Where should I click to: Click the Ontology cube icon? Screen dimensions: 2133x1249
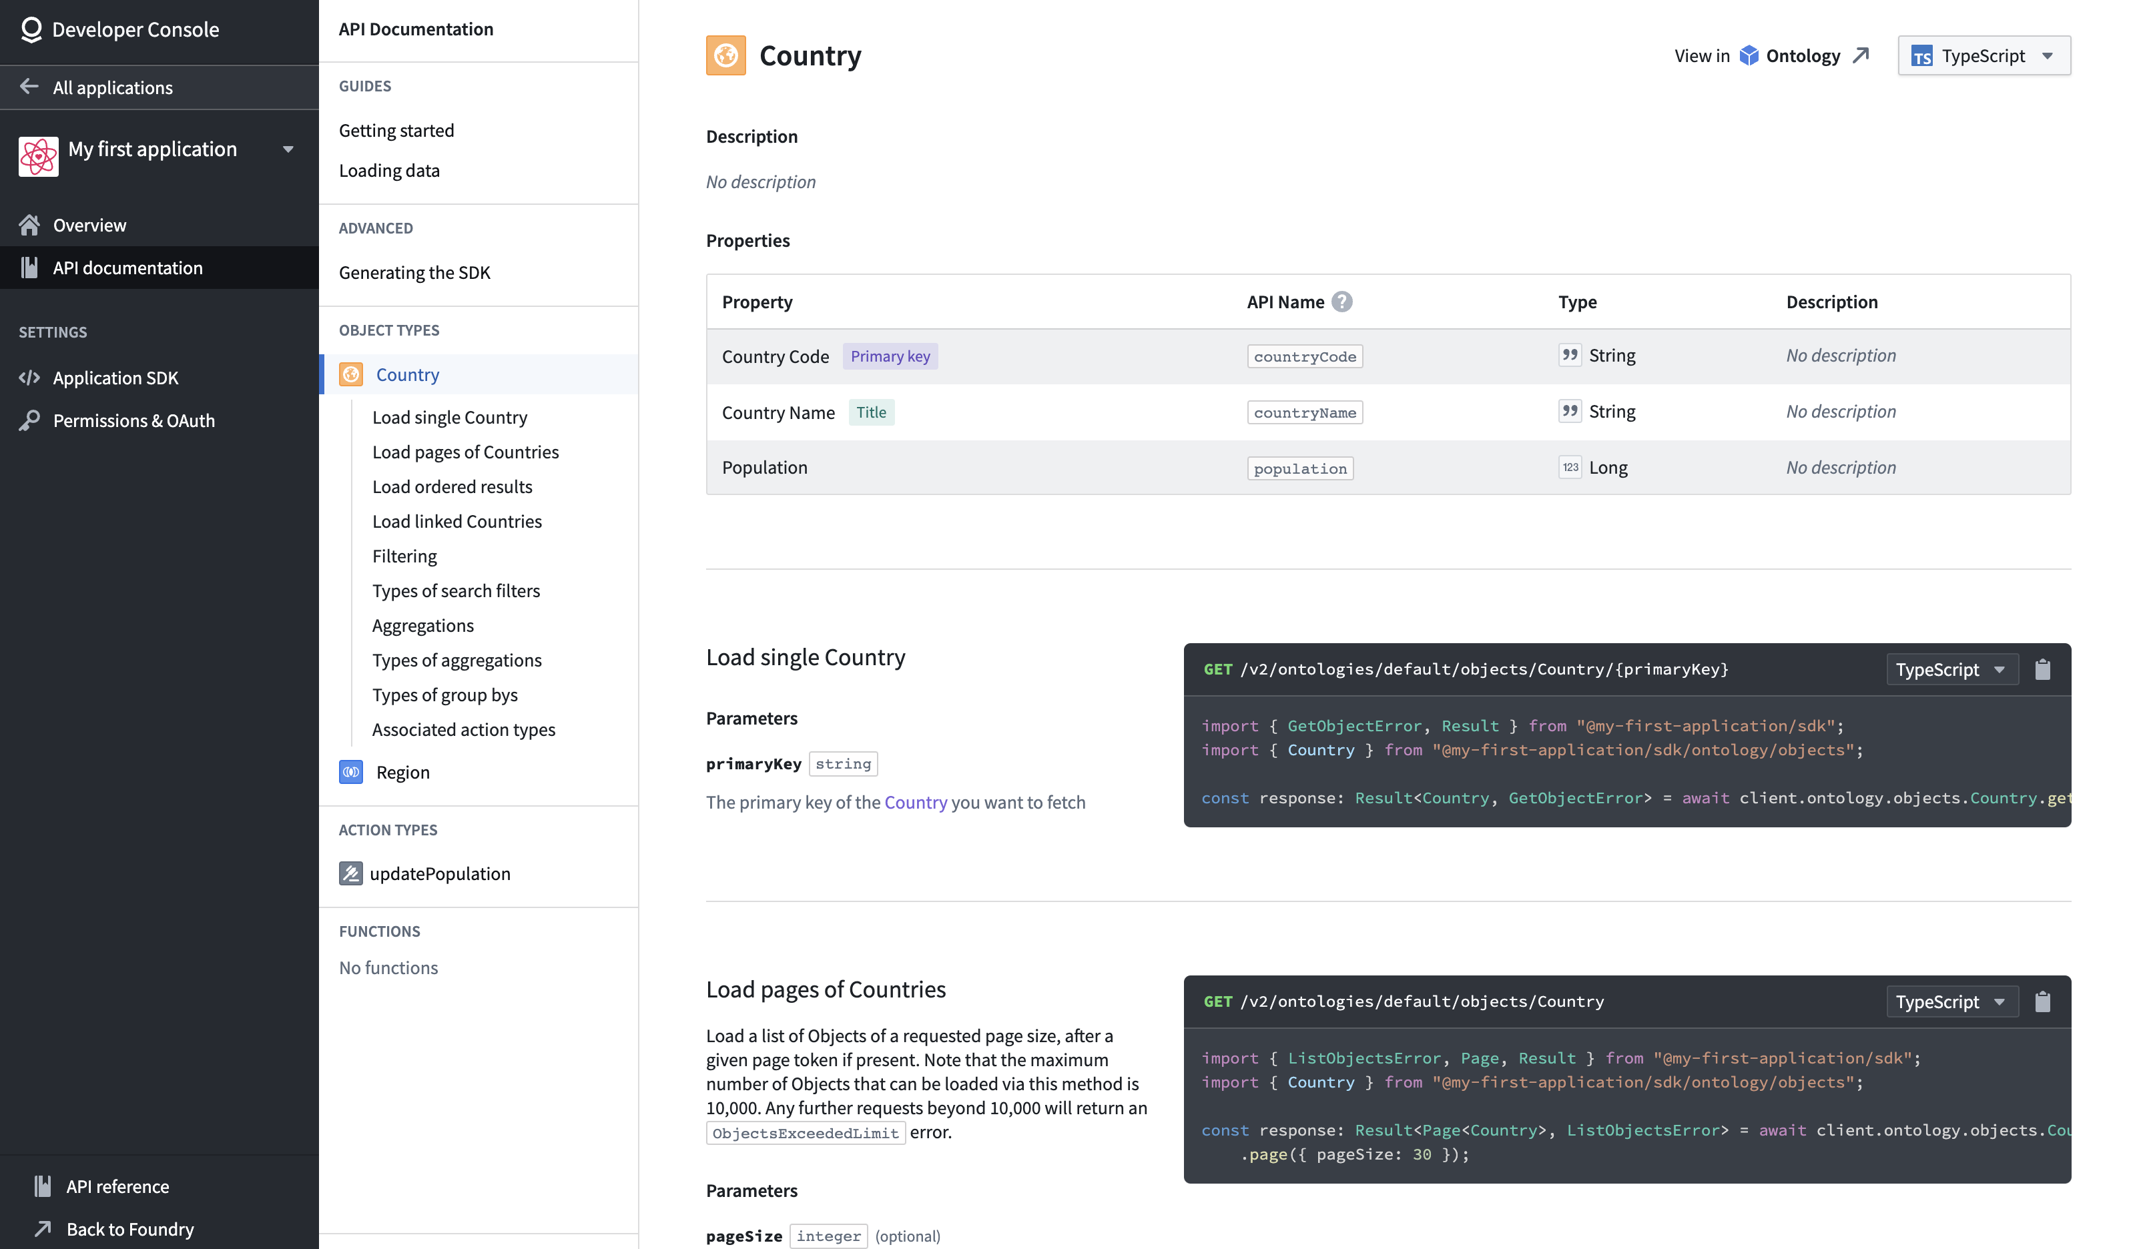(x=1748, y=55)
